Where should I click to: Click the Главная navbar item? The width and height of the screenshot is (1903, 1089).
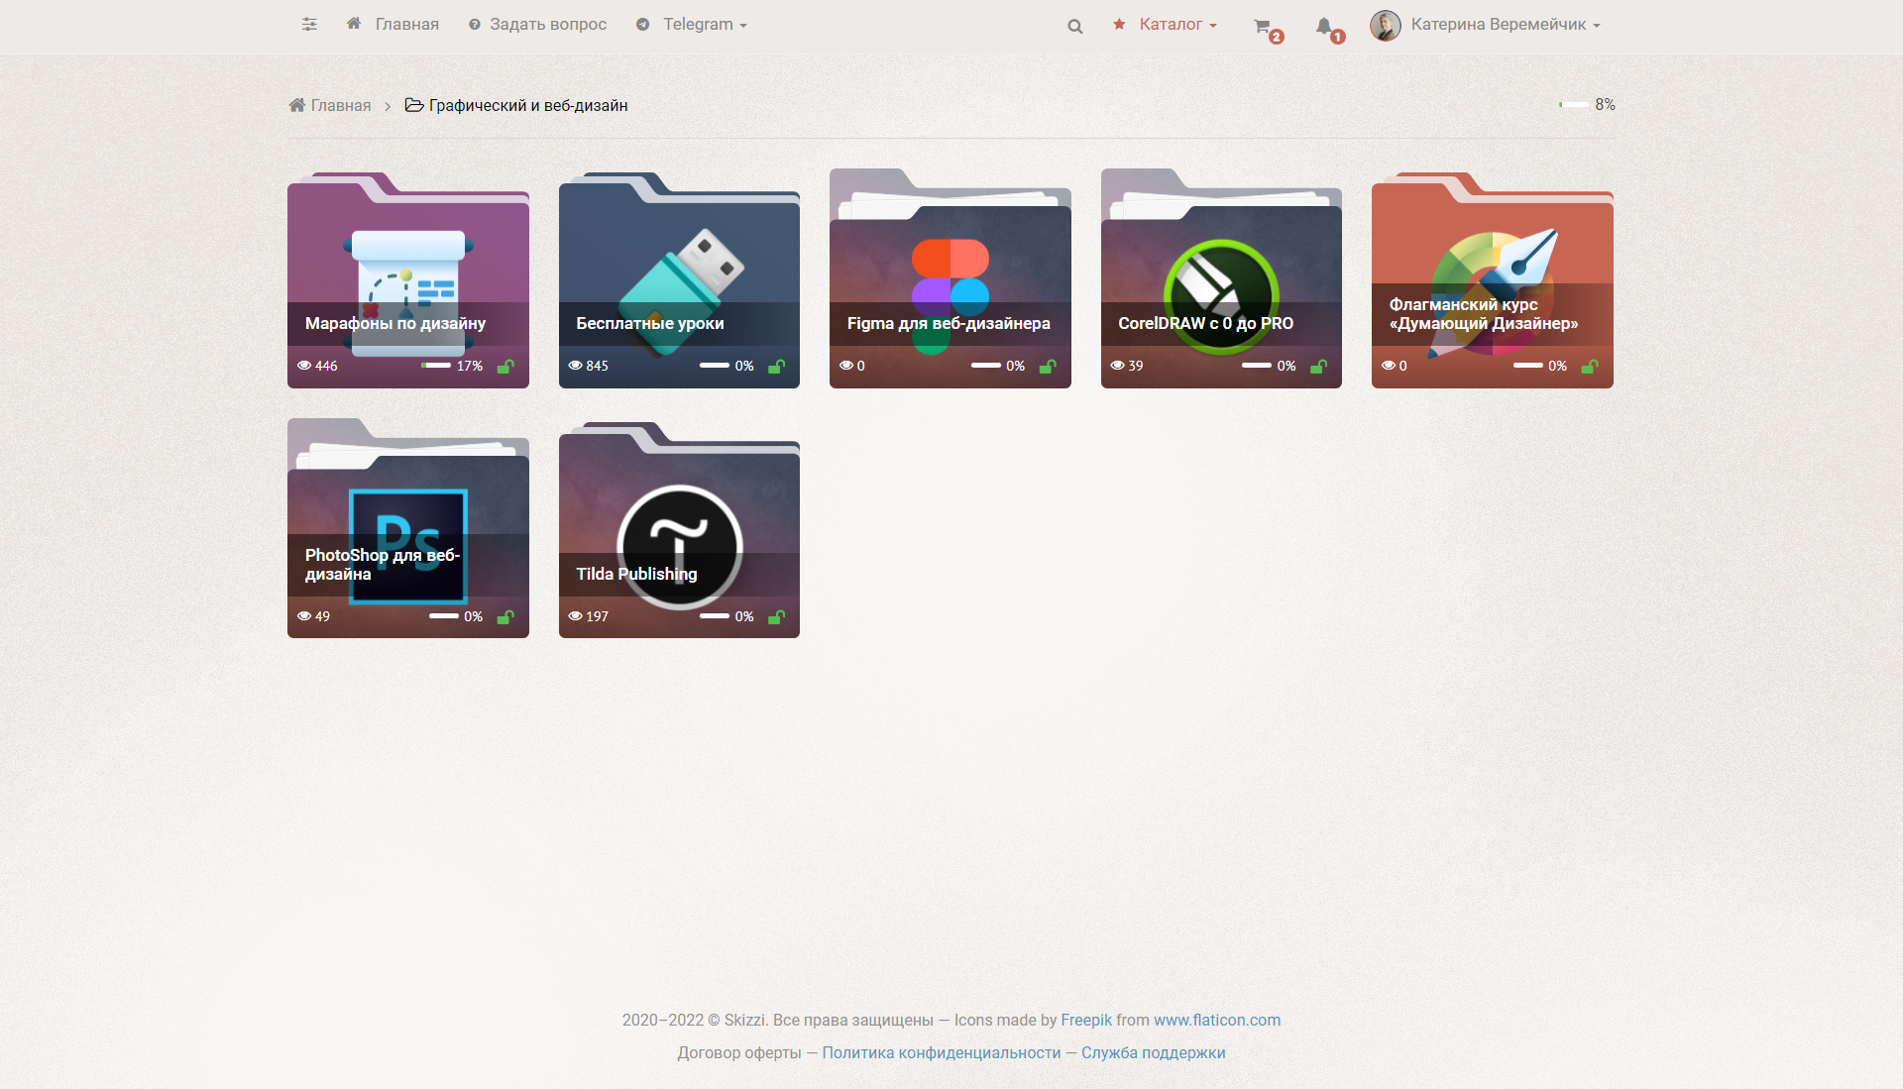tap(392, 25)
